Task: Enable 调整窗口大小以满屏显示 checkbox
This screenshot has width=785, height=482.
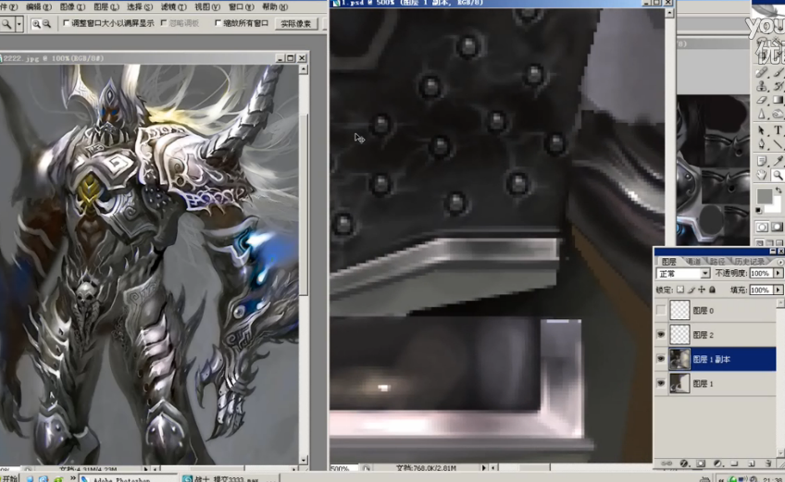Action: 66,23
